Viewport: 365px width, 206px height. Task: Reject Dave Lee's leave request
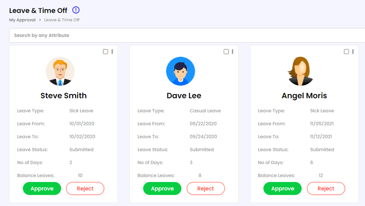[x=205, y=188]
